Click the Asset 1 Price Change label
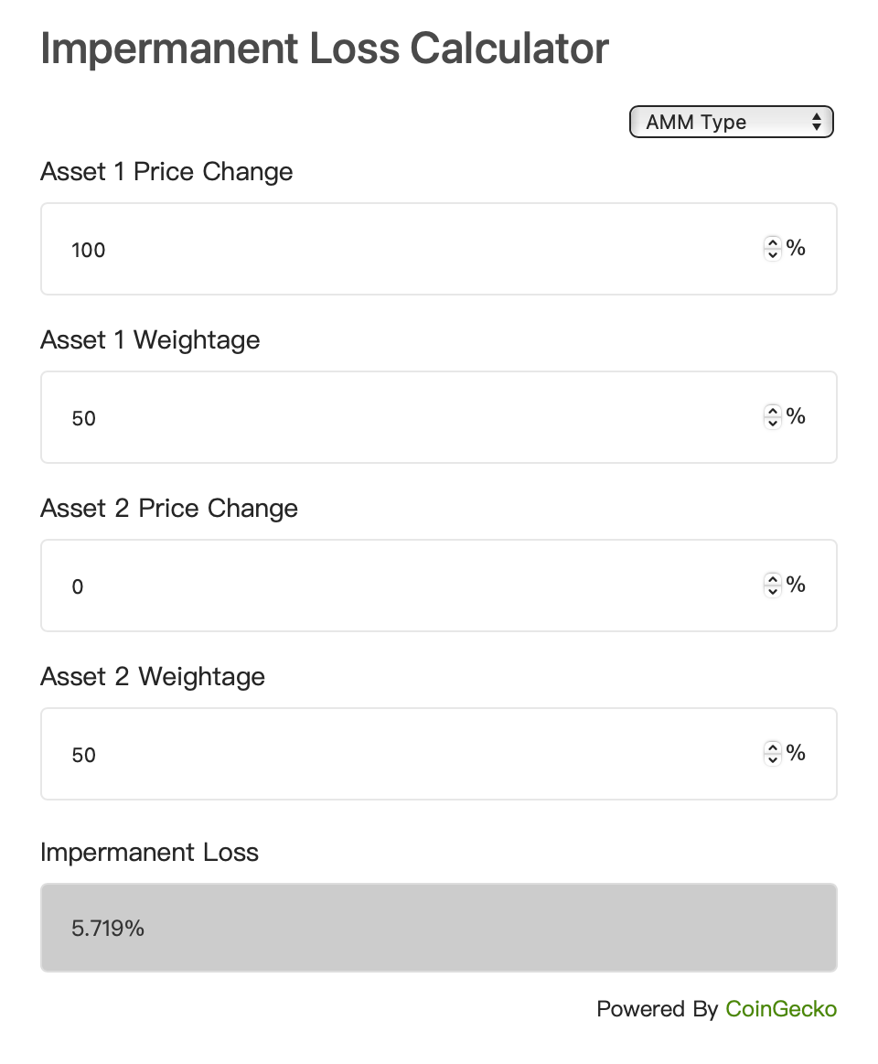 (167, 172)
